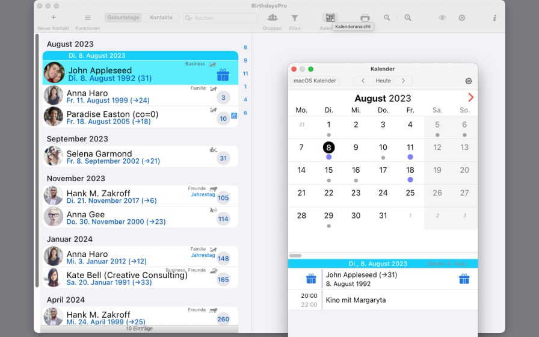Select day 1 of August in calendar

click(328, 125)
